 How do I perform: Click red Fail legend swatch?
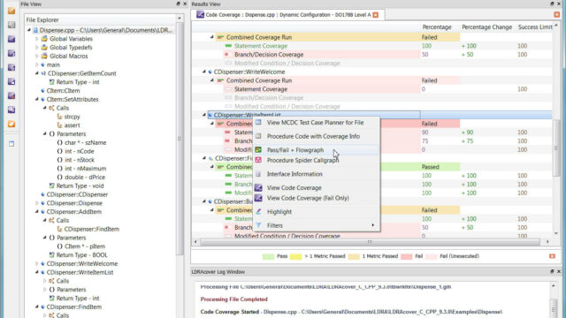pyautogui.click(x=407, y=256)
